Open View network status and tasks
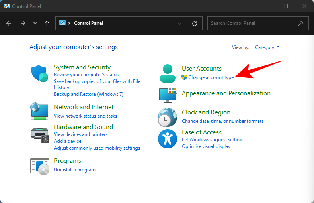This screenshot has width=314, height=203. 85,116
